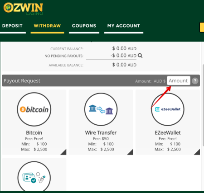This screenshot has height=193, width=204.
Task: Click the page vertical scrollbar
Action: [x=203, y=105]
